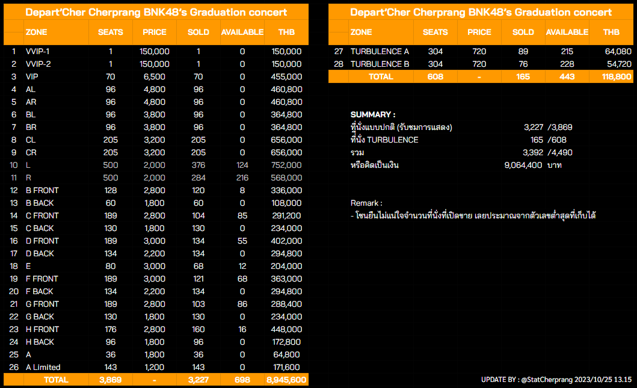Click THB value 64,800 in row 25
Image resolution: width=637 pixels, height=388 pixels.
(286, 354)
